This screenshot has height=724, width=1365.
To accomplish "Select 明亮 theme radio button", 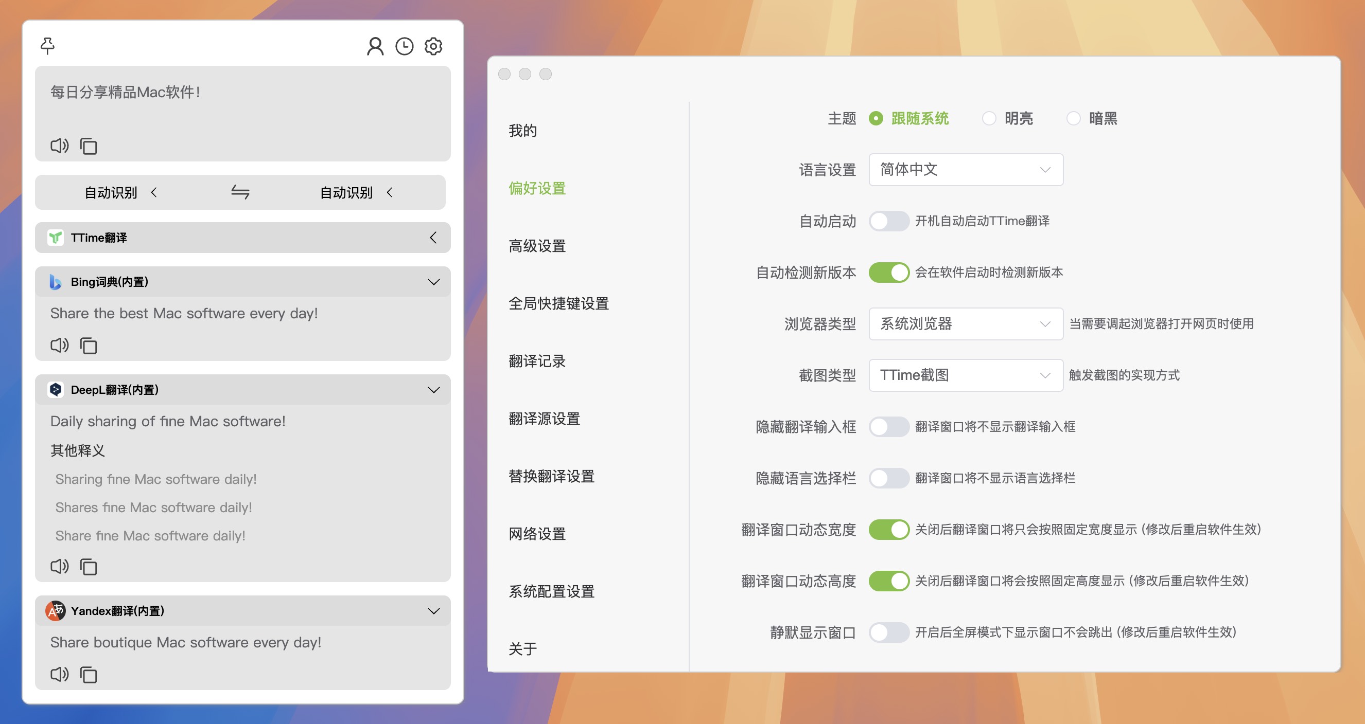I will 989,119.
